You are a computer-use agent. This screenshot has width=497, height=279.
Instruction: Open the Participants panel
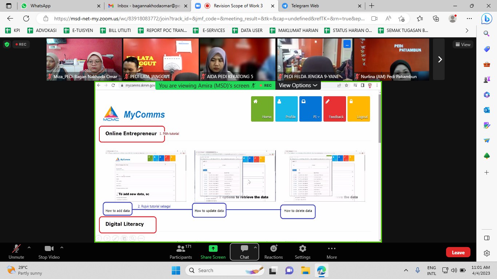[x=181, y=252]
